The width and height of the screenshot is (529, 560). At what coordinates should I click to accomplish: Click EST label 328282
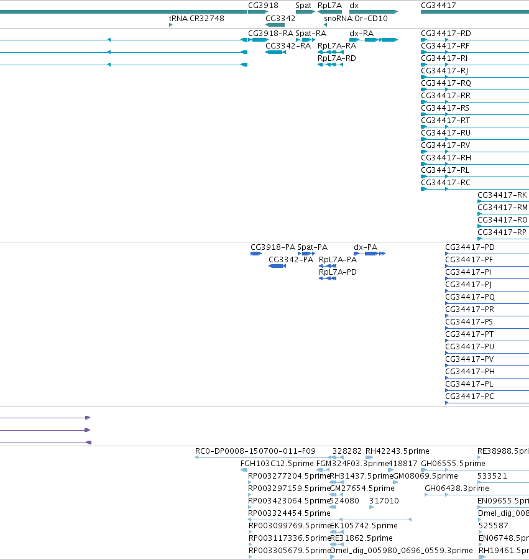click(347, 451)
